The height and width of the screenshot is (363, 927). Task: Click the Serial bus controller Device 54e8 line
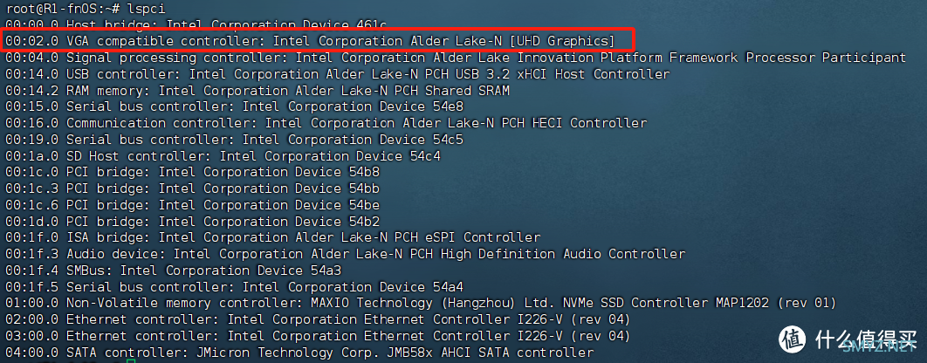[x=234, y=106]
